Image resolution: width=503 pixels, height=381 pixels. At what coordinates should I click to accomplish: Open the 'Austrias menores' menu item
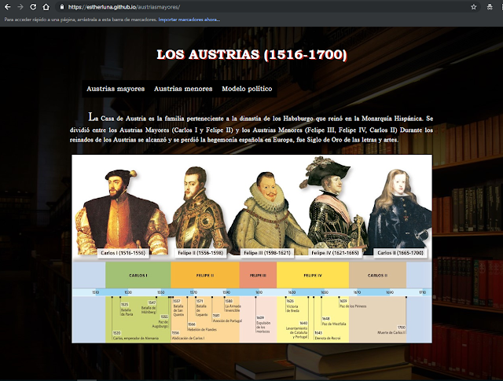[183, 89]
